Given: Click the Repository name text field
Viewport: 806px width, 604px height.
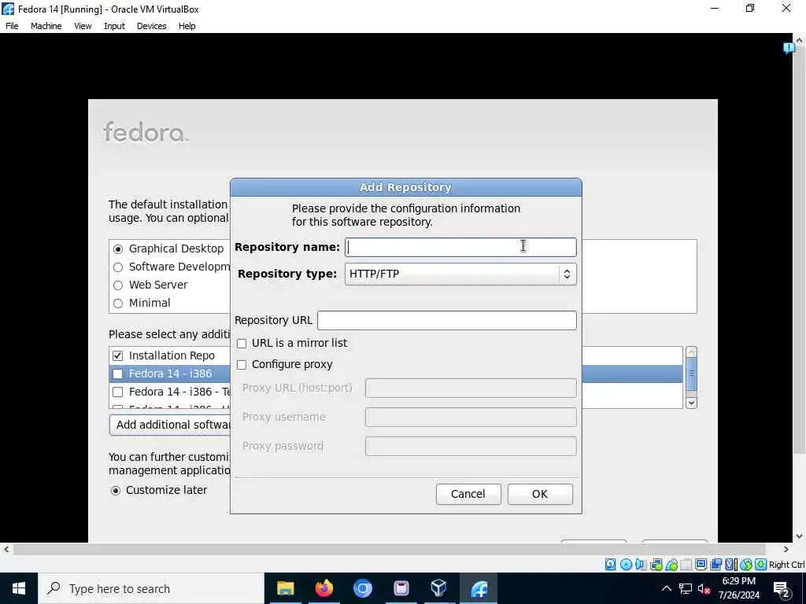Looking at the screenshot, I should pos(460,247).
